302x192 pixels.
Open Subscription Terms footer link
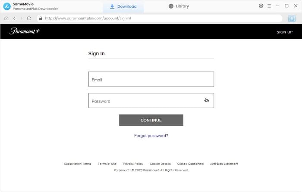[78, 164]
